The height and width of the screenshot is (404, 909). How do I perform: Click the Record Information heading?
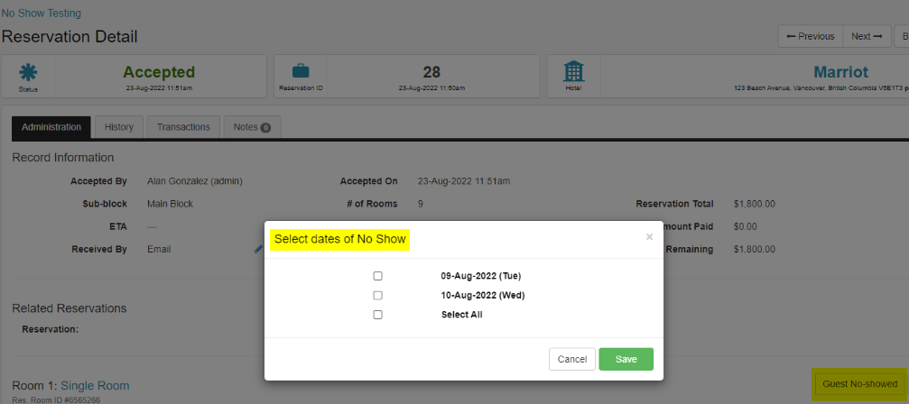63,158
